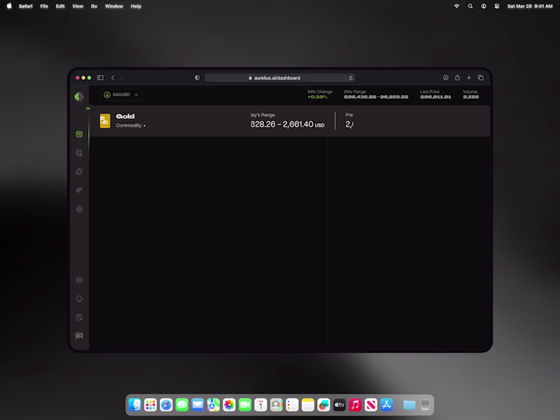Open Messages from the Dock

pos(182,405)
